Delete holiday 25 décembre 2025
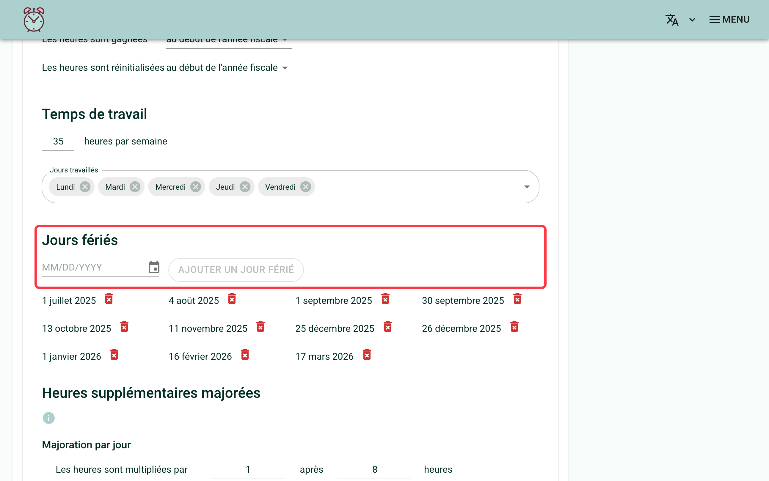 click(387, 327)
